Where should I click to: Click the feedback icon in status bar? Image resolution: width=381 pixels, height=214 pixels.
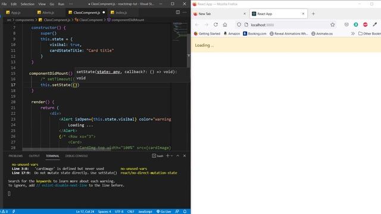pos(177,212)
